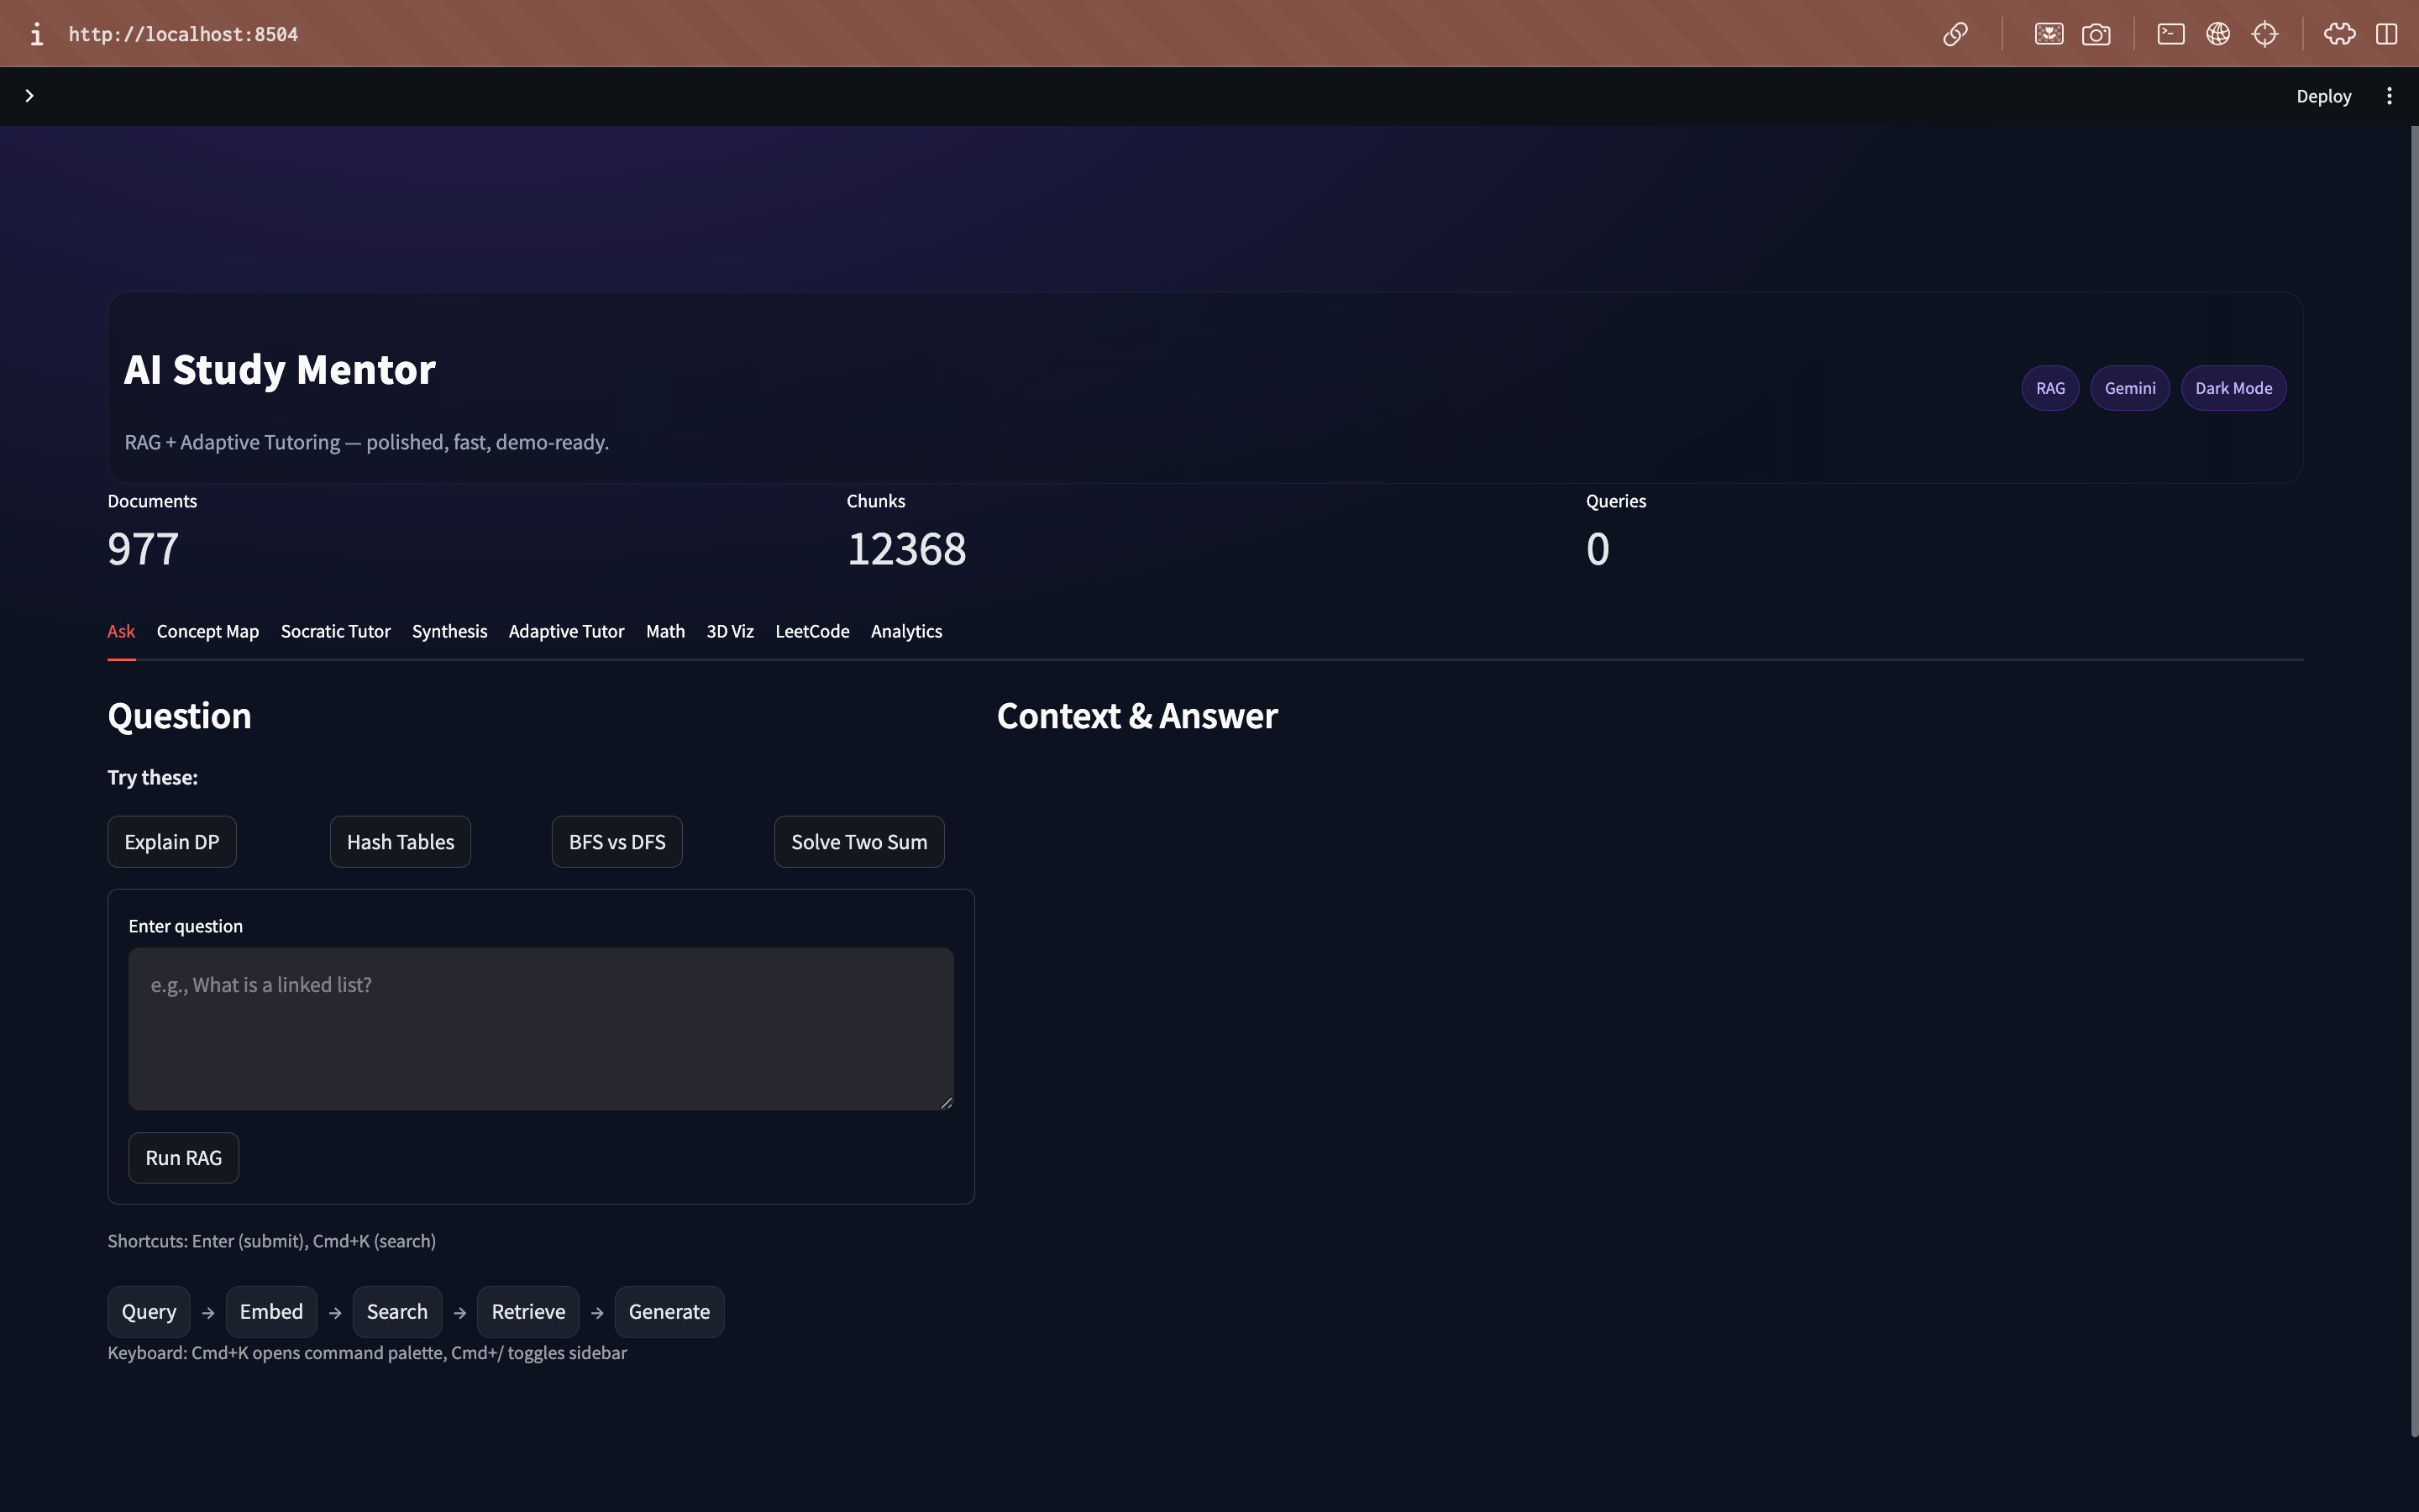Click the copy link chain icon
2419x1512 pixels.
point(1955,34)
